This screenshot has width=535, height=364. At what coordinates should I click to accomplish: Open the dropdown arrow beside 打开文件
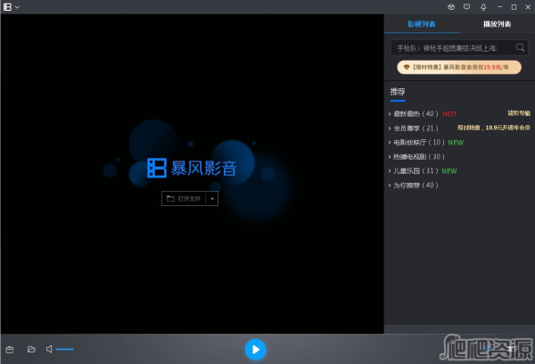tap(212, 199)
